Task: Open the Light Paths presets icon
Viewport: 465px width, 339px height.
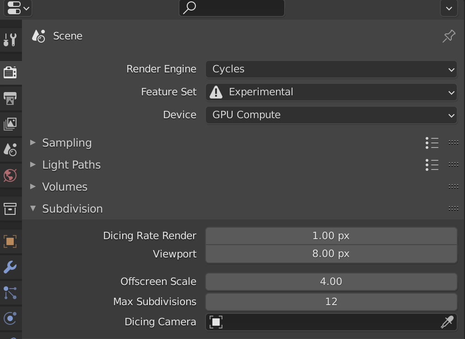Action: pyautogui.click(x=432, y=165)
